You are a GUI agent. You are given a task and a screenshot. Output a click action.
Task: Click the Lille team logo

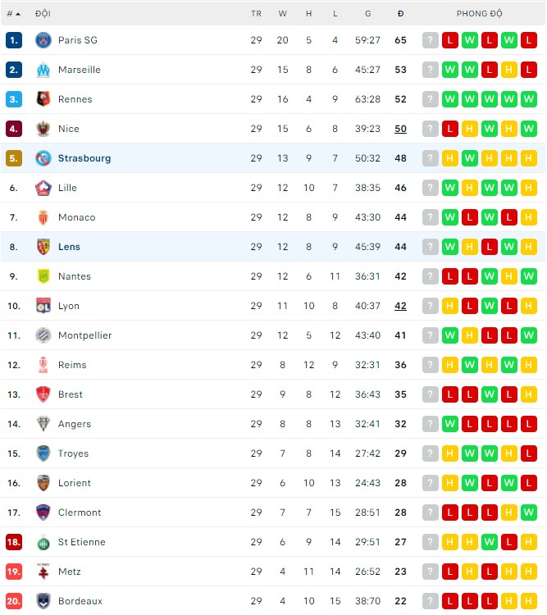[43, 188]
